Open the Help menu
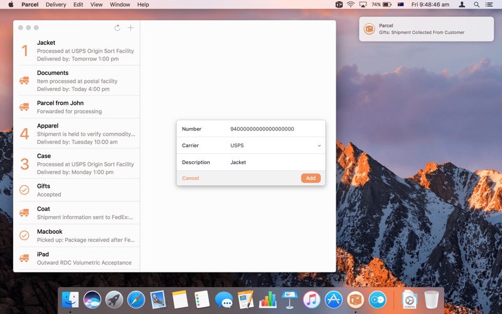Image resolution: width=502 pixels, height=314 pixels. [x=143, y=4]
